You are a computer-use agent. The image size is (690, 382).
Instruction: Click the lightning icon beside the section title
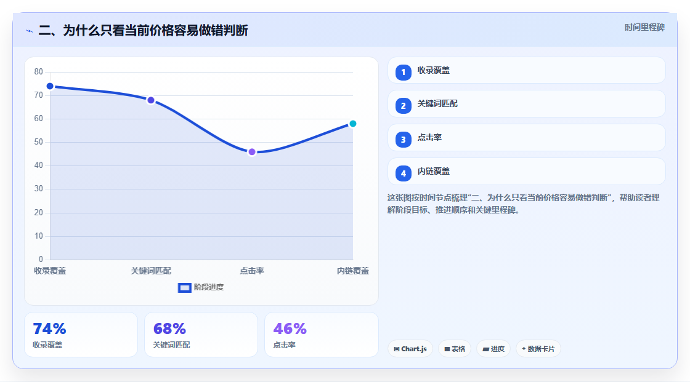tap(30, 31)
